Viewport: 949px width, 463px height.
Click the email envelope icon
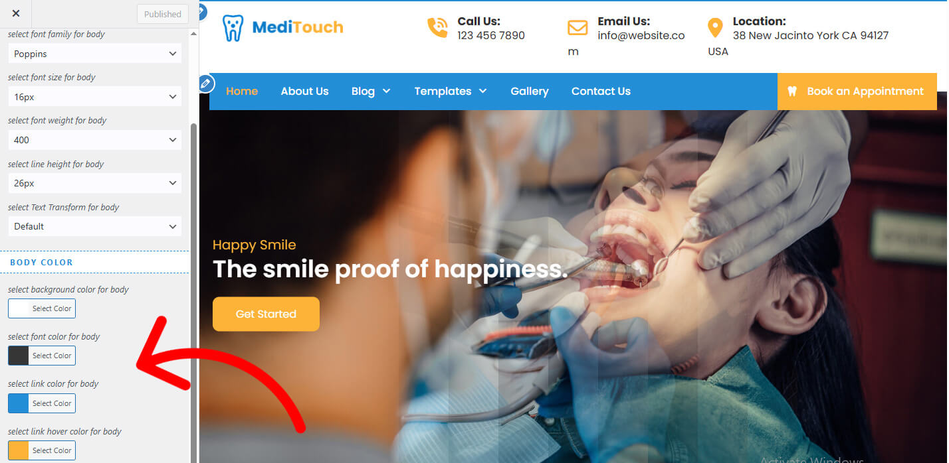578,28
